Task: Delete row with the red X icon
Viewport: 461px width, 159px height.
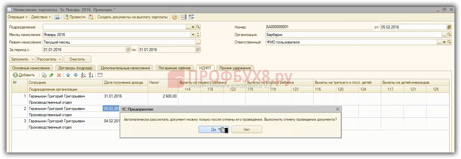Action: coord(59,75)
